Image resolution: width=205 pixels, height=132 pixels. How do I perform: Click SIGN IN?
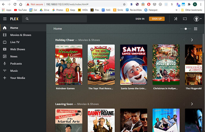pos(140,19)
